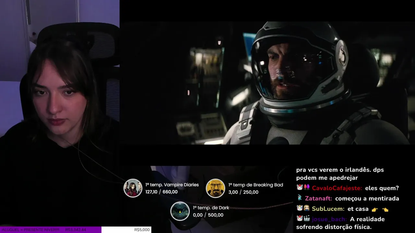The image size is (415, 233).
Task: Open josue_bach's chat username
Action: (329, 219)
